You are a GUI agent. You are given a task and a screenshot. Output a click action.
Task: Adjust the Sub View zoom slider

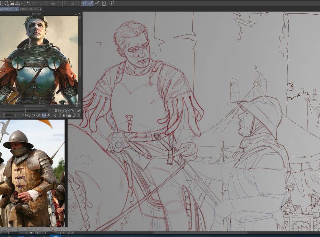point(25,111)
